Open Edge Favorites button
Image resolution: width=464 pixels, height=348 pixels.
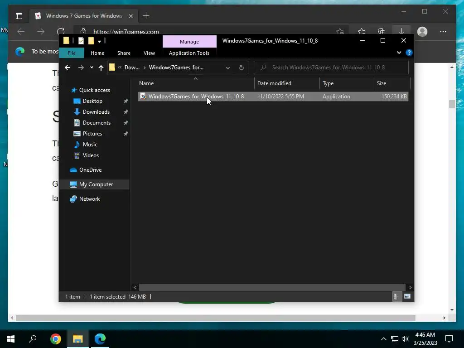(x=361, y=31)
